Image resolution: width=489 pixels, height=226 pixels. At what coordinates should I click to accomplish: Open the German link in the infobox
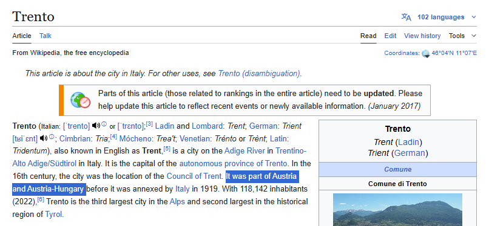tap(410, 153)
